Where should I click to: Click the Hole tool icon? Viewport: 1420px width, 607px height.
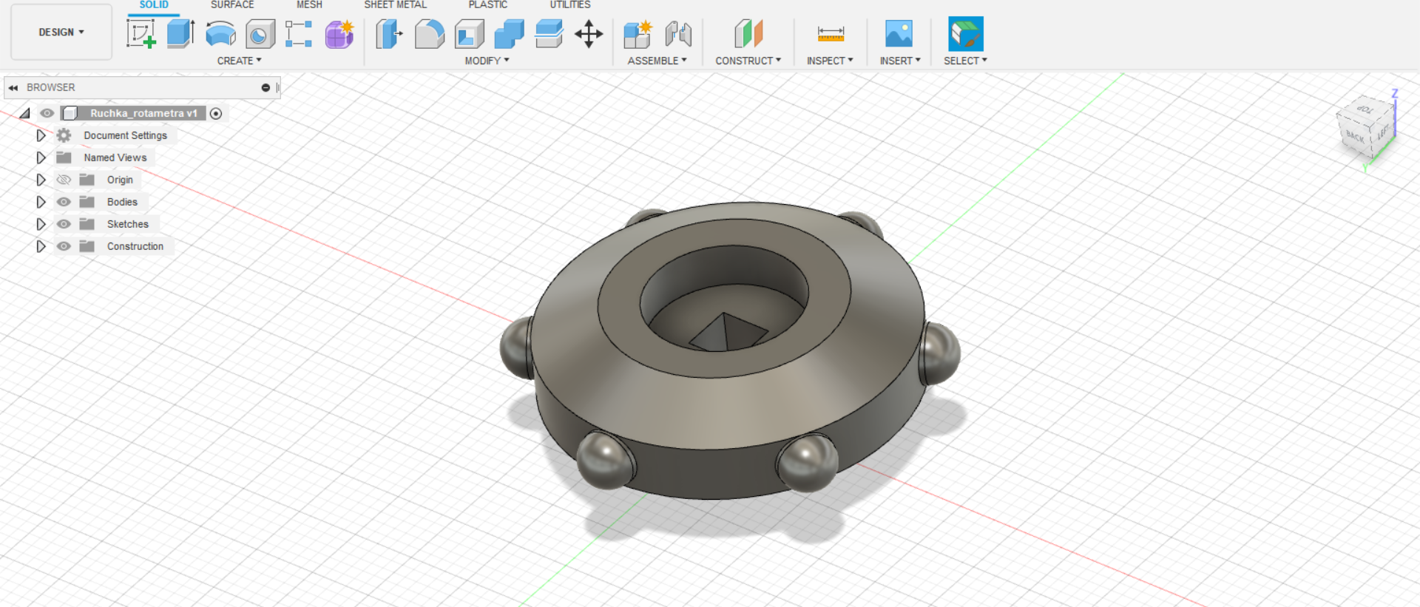pos(260,34)
